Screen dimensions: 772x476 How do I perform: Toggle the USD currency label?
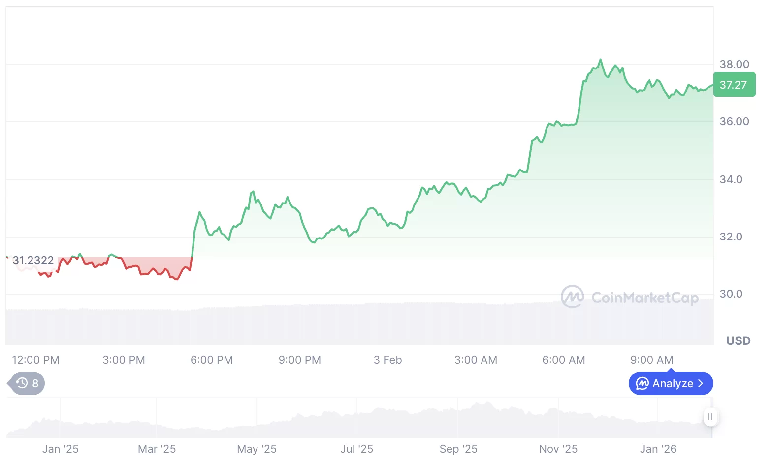pos(738,340)
